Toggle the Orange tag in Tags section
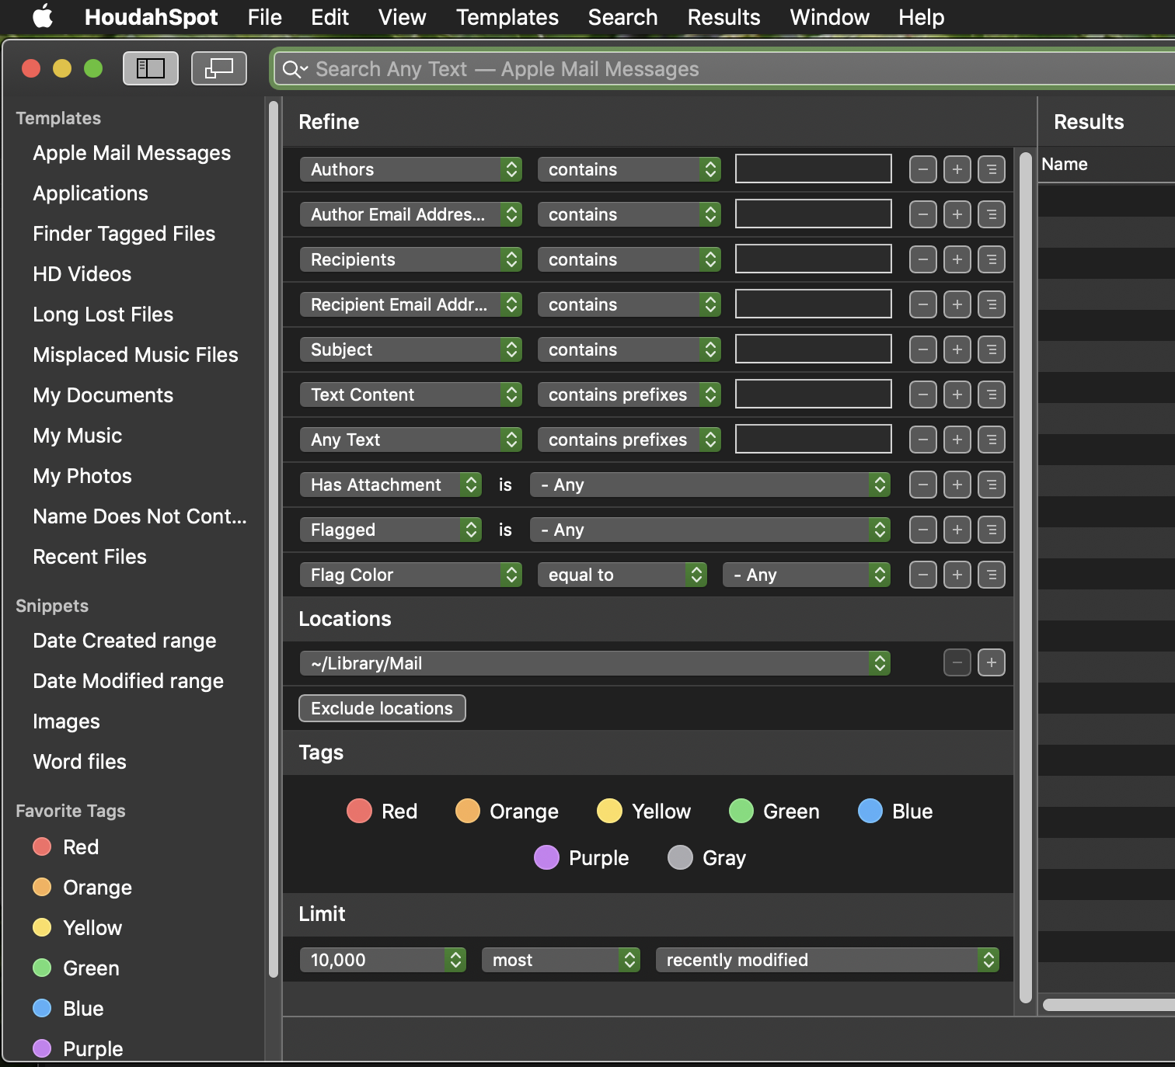1175x1067 pixels. pos(507,811)
